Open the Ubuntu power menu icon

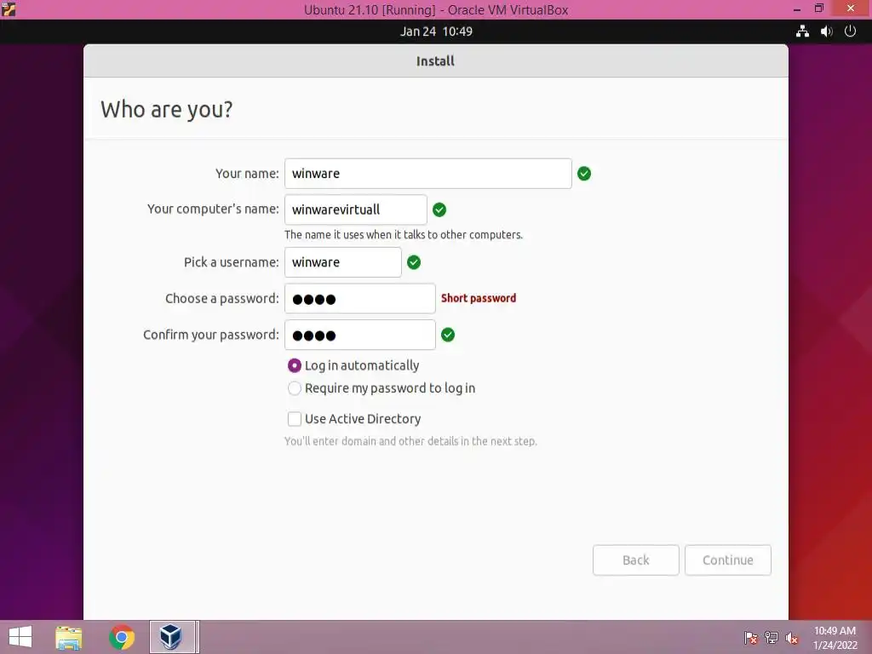pyautogui.click(x=850, y=32)
